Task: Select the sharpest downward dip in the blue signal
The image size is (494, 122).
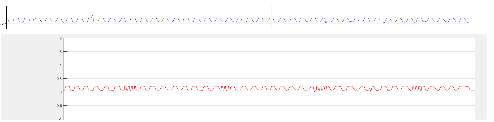Action: [x=326, y=23]
